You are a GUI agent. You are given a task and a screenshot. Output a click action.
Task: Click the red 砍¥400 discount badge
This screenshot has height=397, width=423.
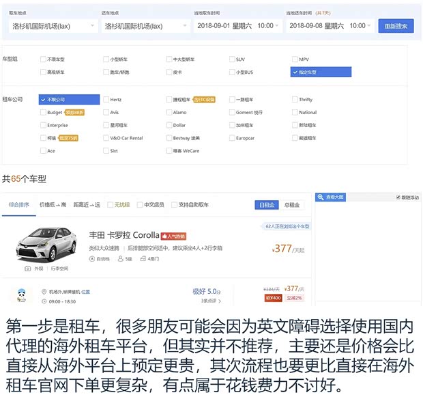point(274,298)
